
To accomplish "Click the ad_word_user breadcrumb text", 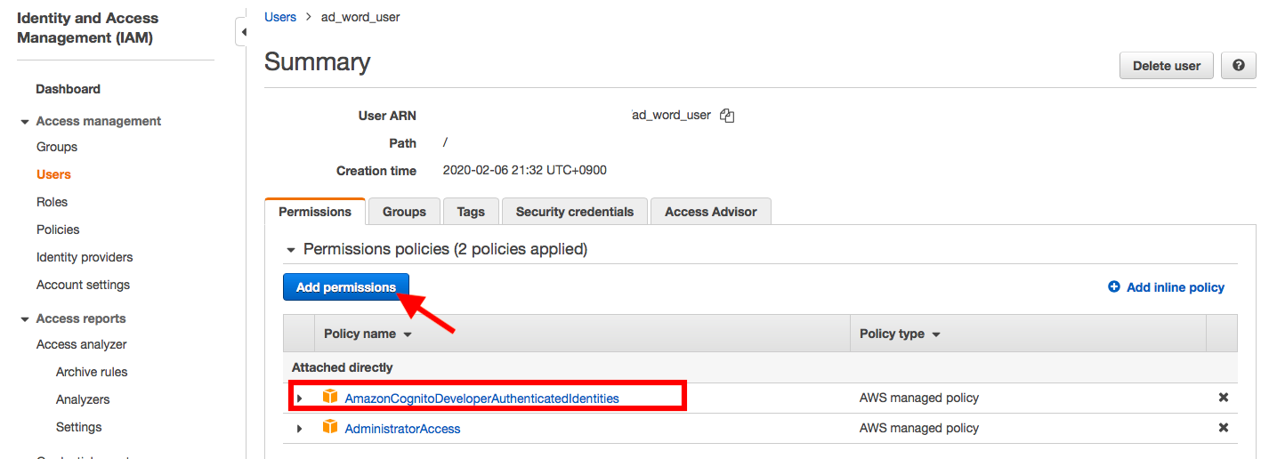I will tap(360, 17).
